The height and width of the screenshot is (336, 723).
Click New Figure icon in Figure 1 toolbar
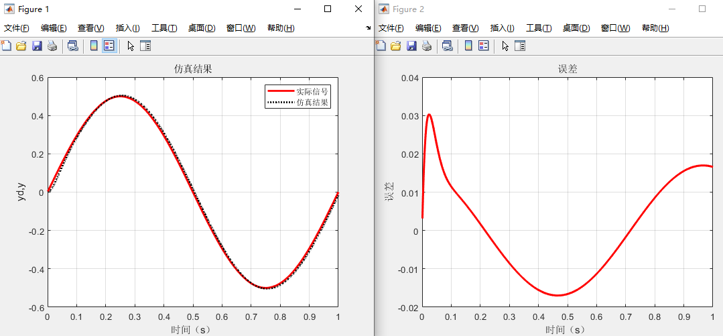[6, 46]
